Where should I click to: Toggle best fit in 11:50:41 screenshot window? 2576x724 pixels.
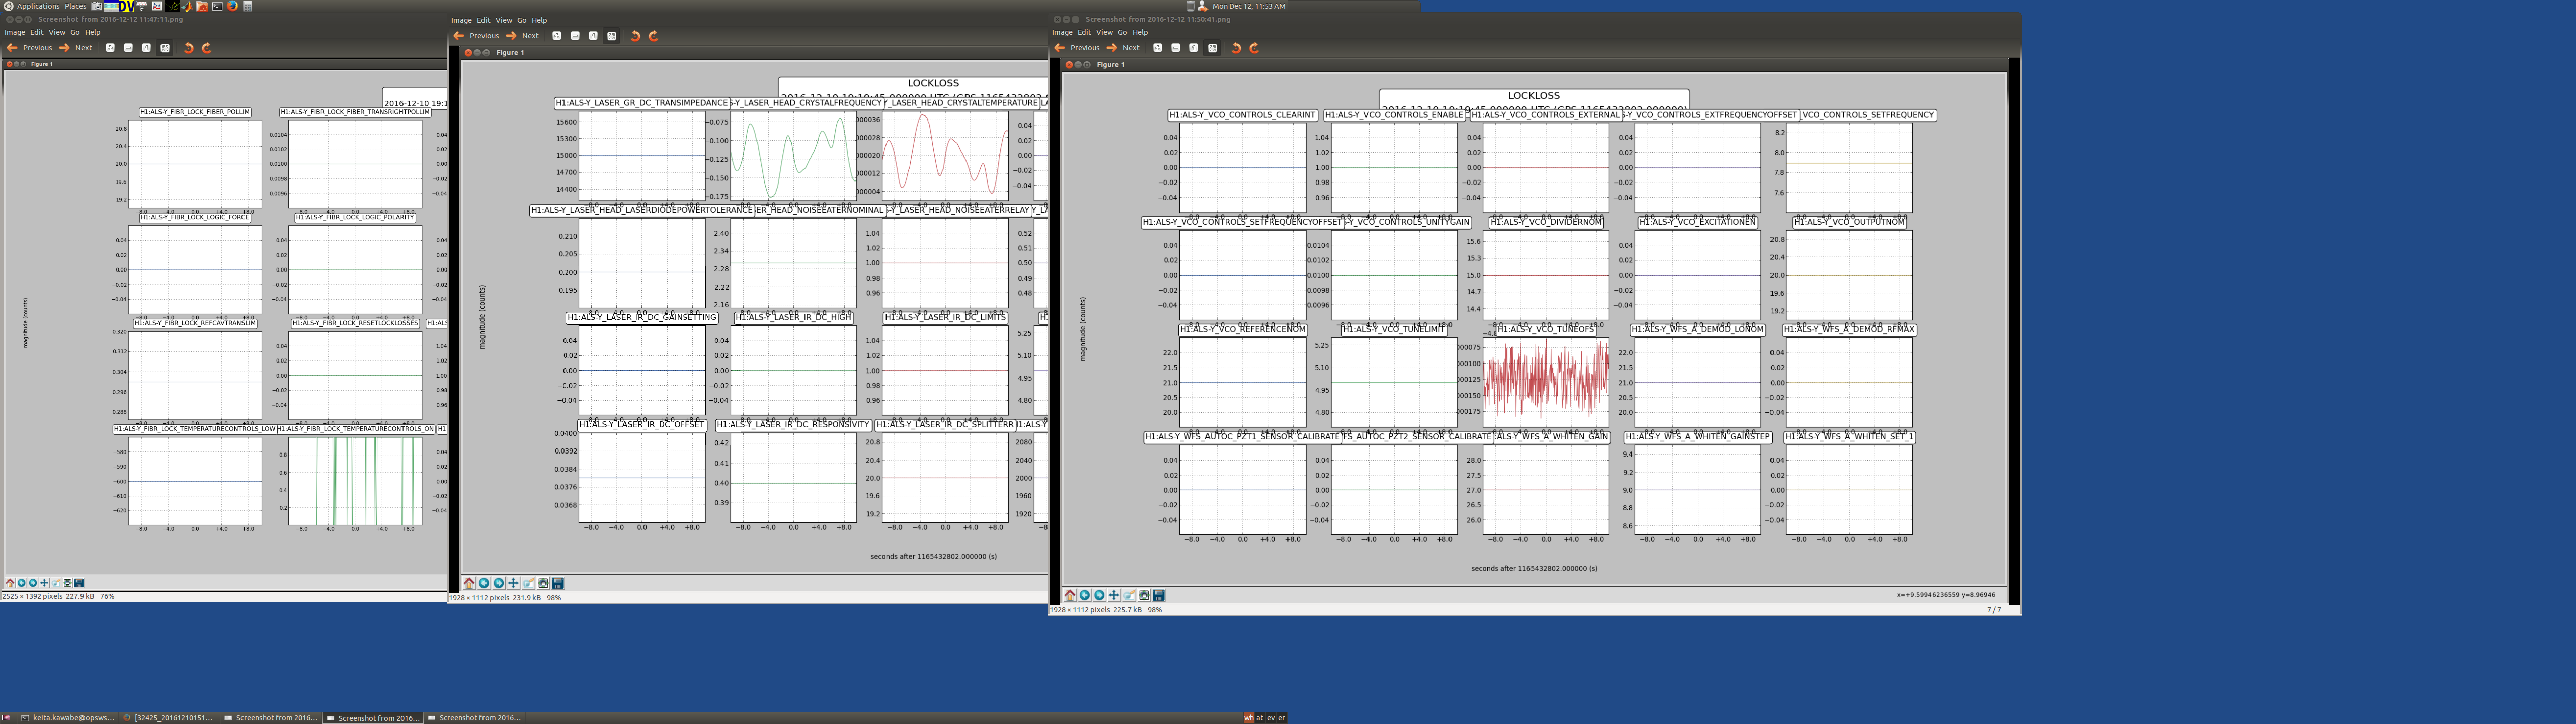1213,48
